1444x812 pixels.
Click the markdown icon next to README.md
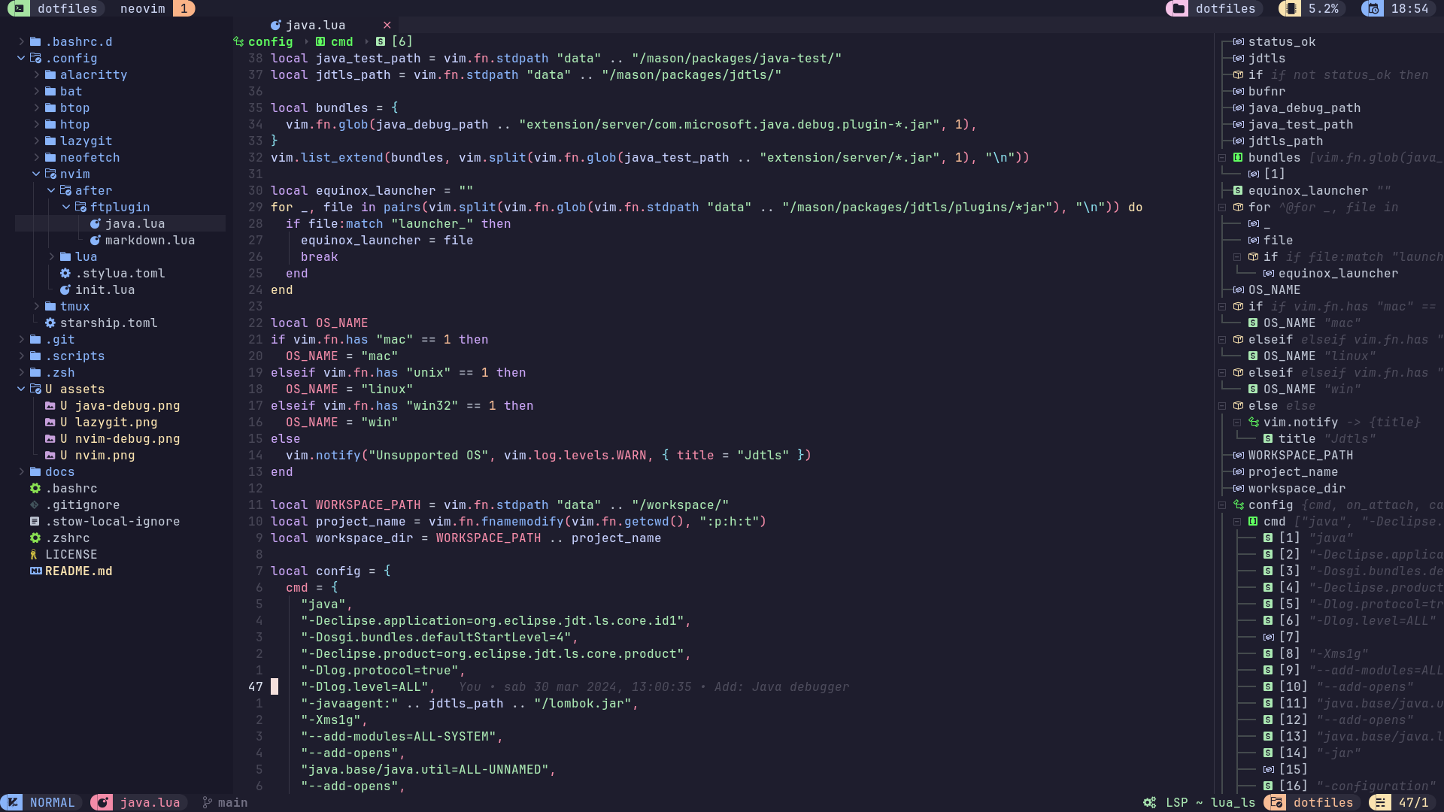pos(35,571)
